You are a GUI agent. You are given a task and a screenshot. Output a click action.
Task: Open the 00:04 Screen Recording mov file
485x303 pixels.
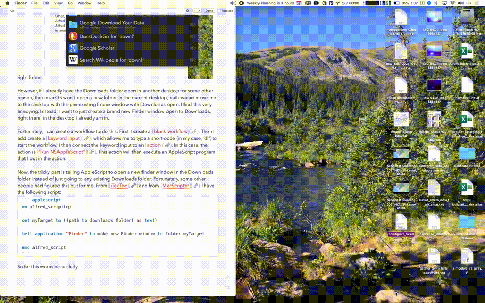pos(401,154)
